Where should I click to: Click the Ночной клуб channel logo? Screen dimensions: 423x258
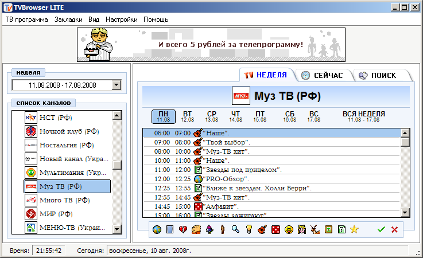pos(31,131)
